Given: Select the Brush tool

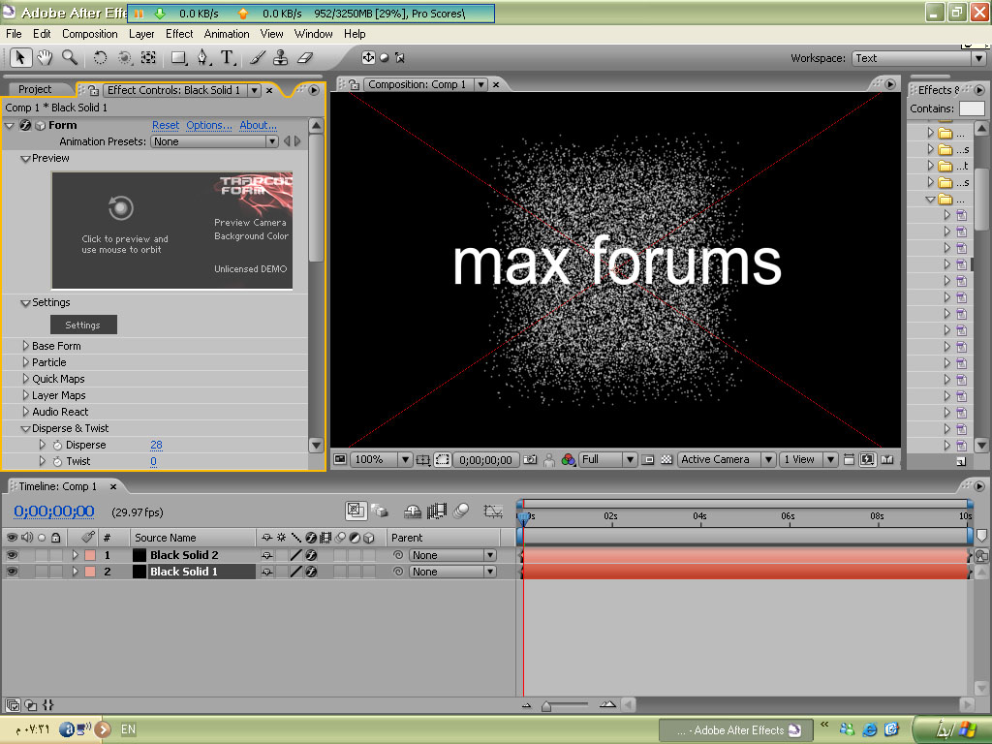Looking at the screenshot, I should point(257,57).
